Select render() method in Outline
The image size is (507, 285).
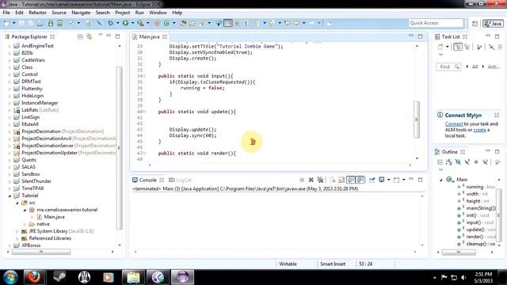[x=475, y=237]
